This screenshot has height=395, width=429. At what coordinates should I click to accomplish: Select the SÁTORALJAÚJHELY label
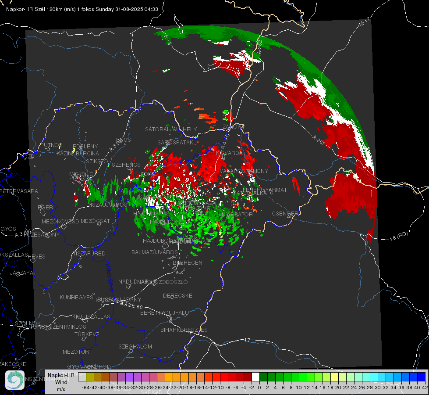[171, 129]
